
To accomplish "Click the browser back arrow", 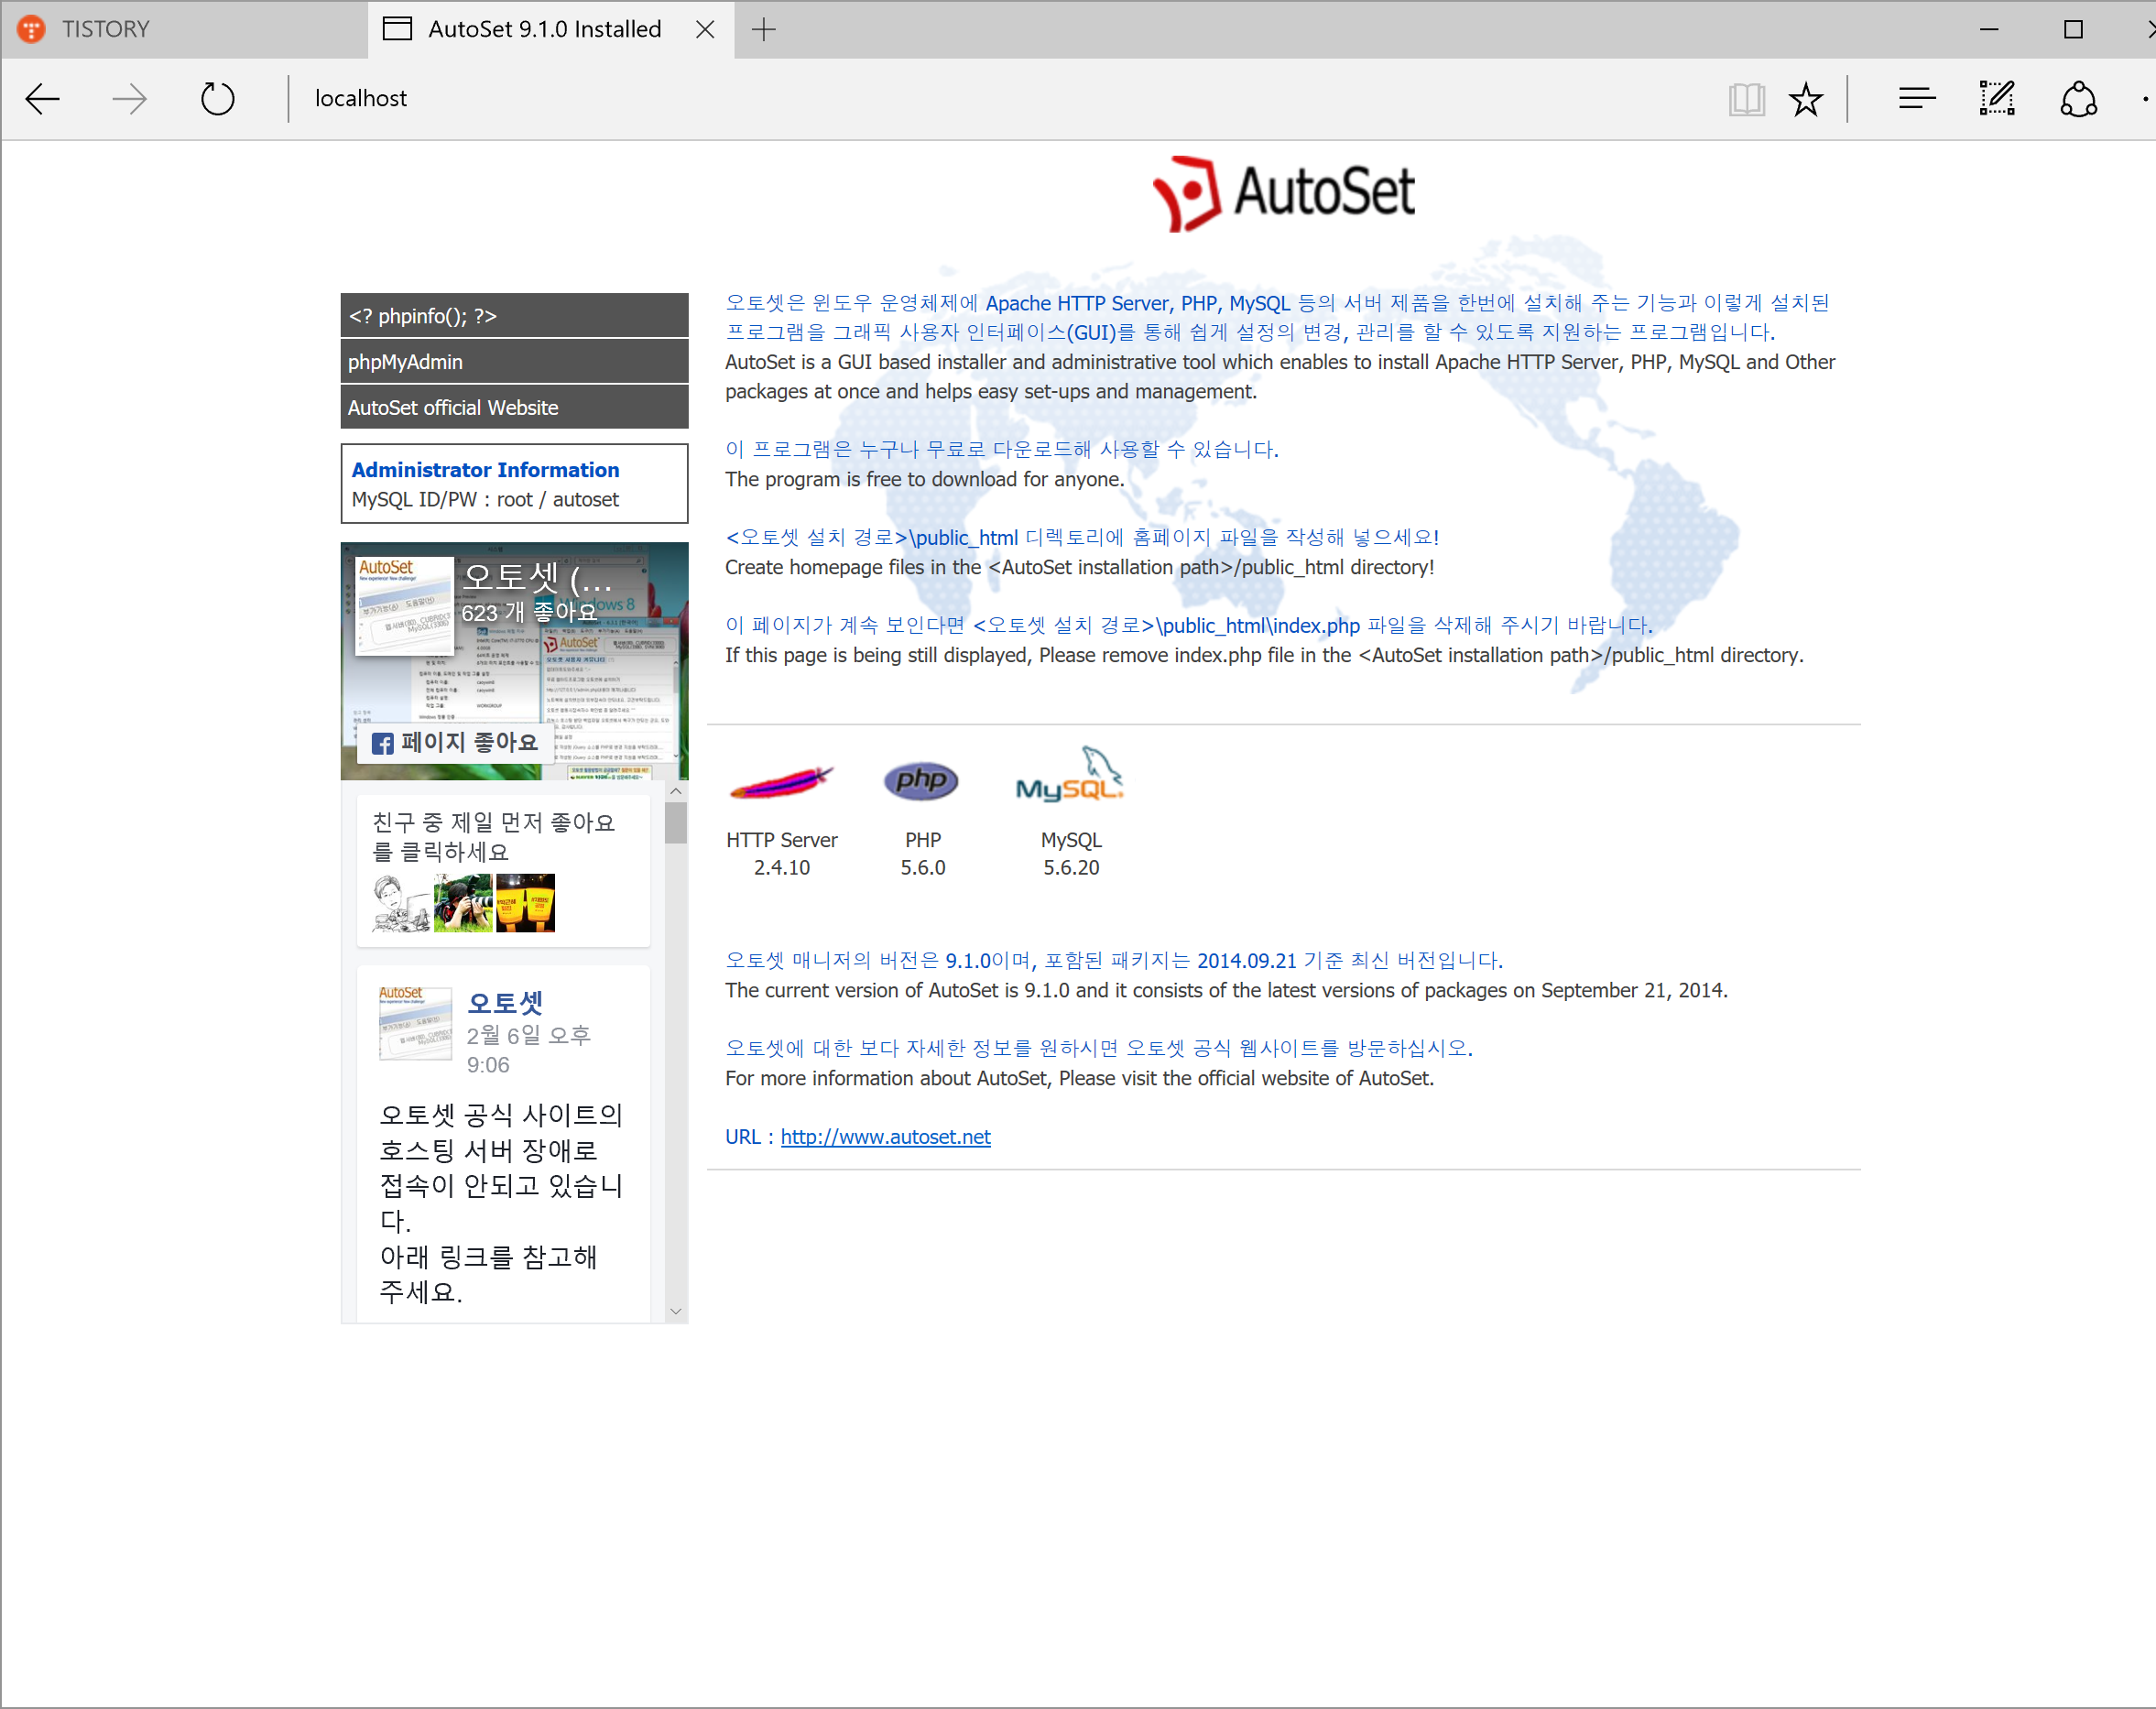I will pyautogui.click(x=43, y=99).
